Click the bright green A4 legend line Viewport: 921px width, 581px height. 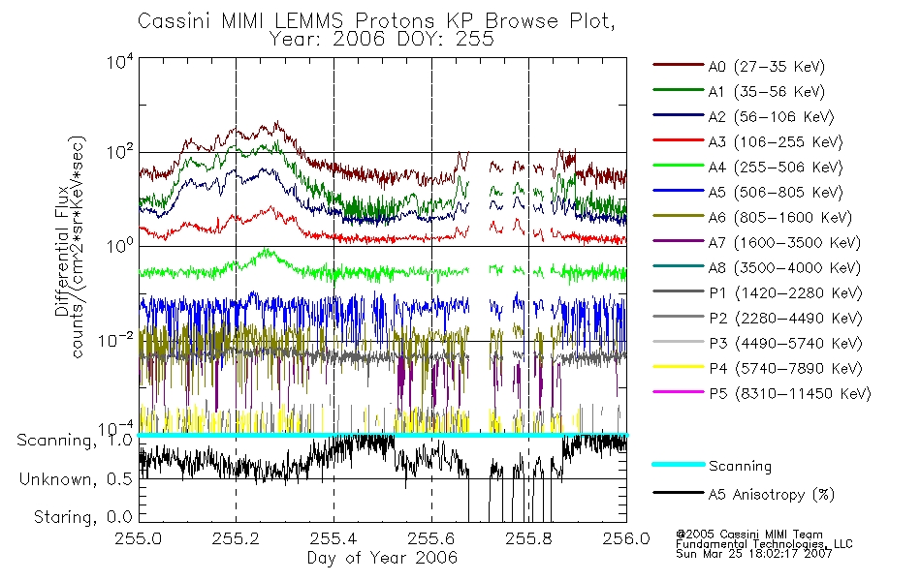pyautogui.click(x=679, y=166)
